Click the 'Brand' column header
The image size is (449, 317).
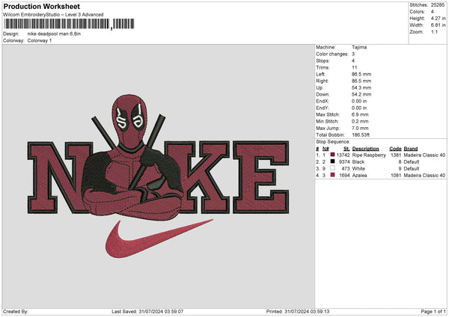(x=411, y=149)
